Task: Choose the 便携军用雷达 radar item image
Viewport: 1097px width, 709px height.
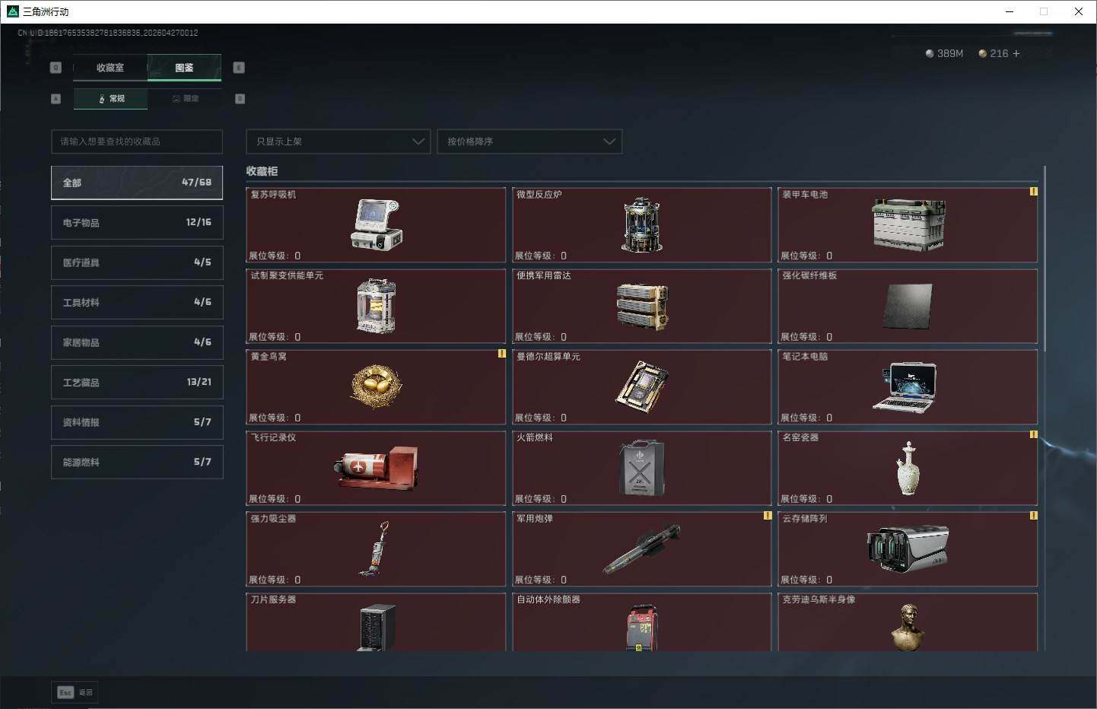Action: [x=642, y=307]
